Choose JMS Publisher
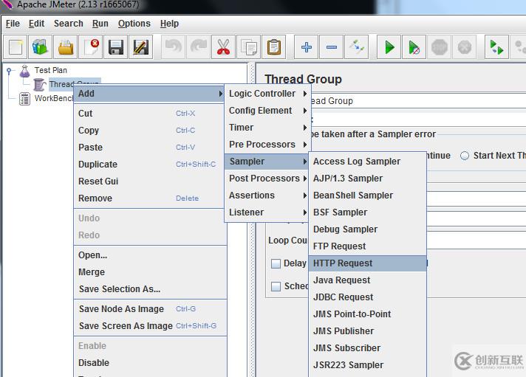This screenshot has height=377, width=526. click(368, 331)
